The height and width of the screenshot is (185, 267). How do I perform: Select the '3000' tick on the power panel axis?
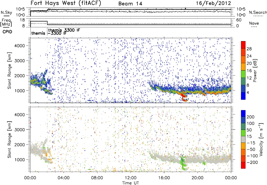point(19,61)
